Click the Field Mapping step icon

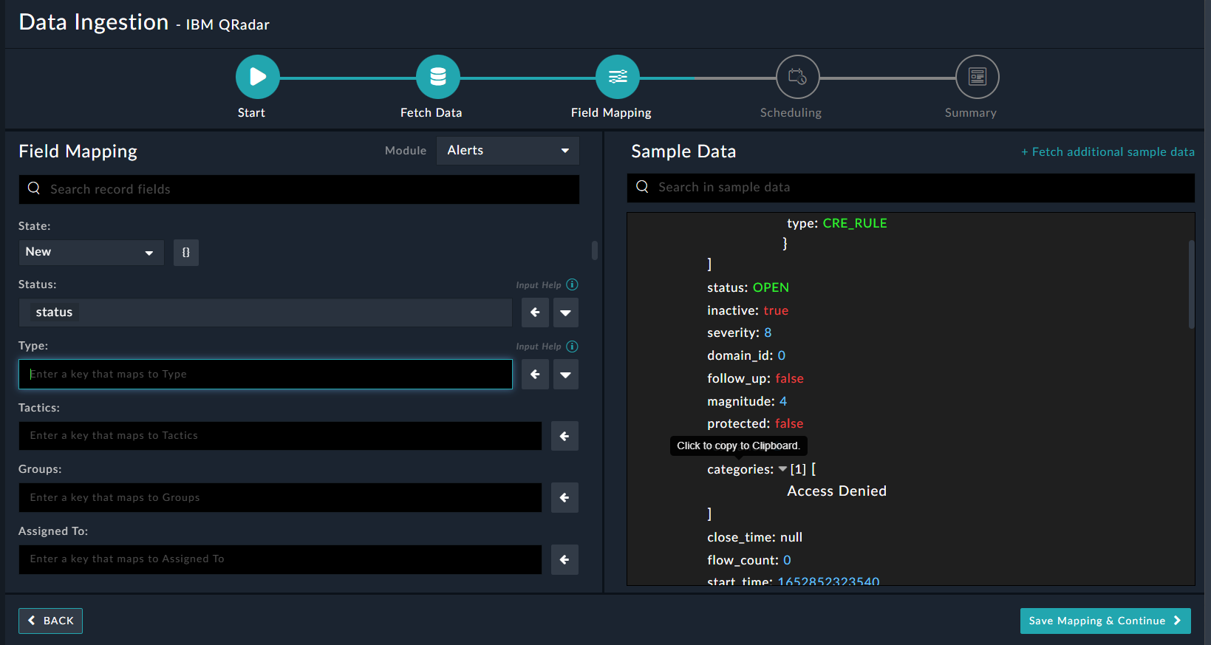[x=617, y=77]
